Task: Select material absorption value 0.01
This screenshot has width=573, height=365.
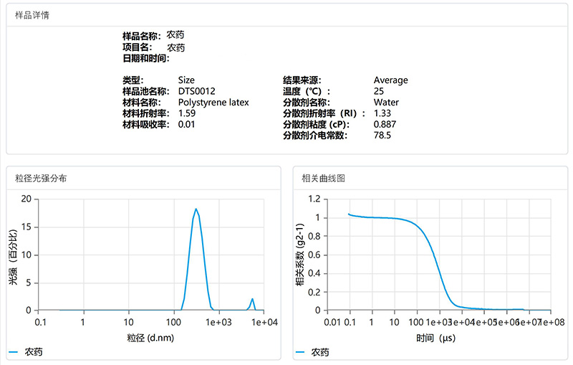Action: pyautogui.click(x=186, y=124)
